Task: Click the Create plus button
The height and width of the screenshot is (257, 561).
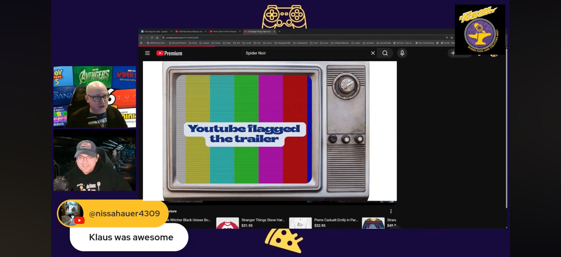Action: (453, 53)
